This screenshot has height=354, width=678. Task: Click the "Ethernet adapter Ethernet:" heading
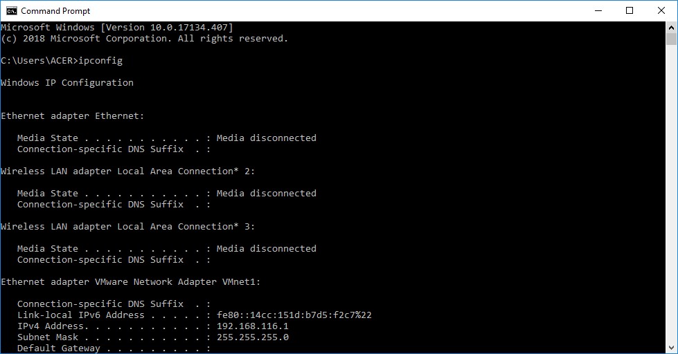[72, 116]
